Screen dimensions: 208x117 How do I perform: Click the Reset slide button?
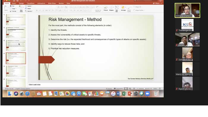(28, 9)
